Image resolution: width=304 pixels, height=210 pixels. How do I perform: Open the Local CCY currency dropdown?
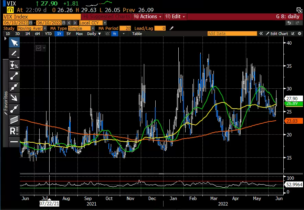click(105, 23)
